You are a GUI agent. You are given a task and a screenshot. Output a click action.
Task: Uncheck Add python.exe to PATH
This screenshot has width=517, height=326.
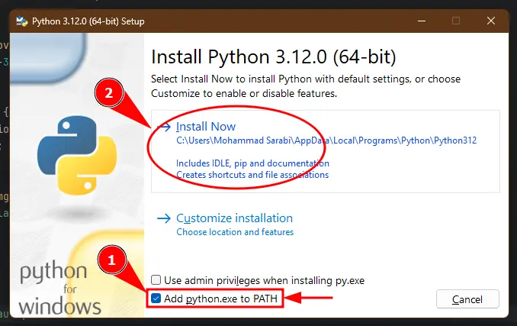(156, 299)
